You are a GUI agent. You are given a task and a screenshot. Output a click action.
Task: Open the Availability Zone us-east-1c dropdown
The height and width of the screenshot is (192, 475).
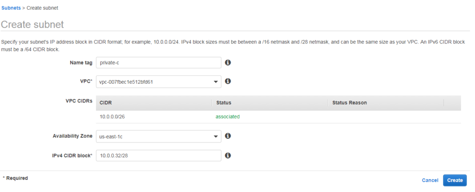pyautogui.click(x=159, y=136)
